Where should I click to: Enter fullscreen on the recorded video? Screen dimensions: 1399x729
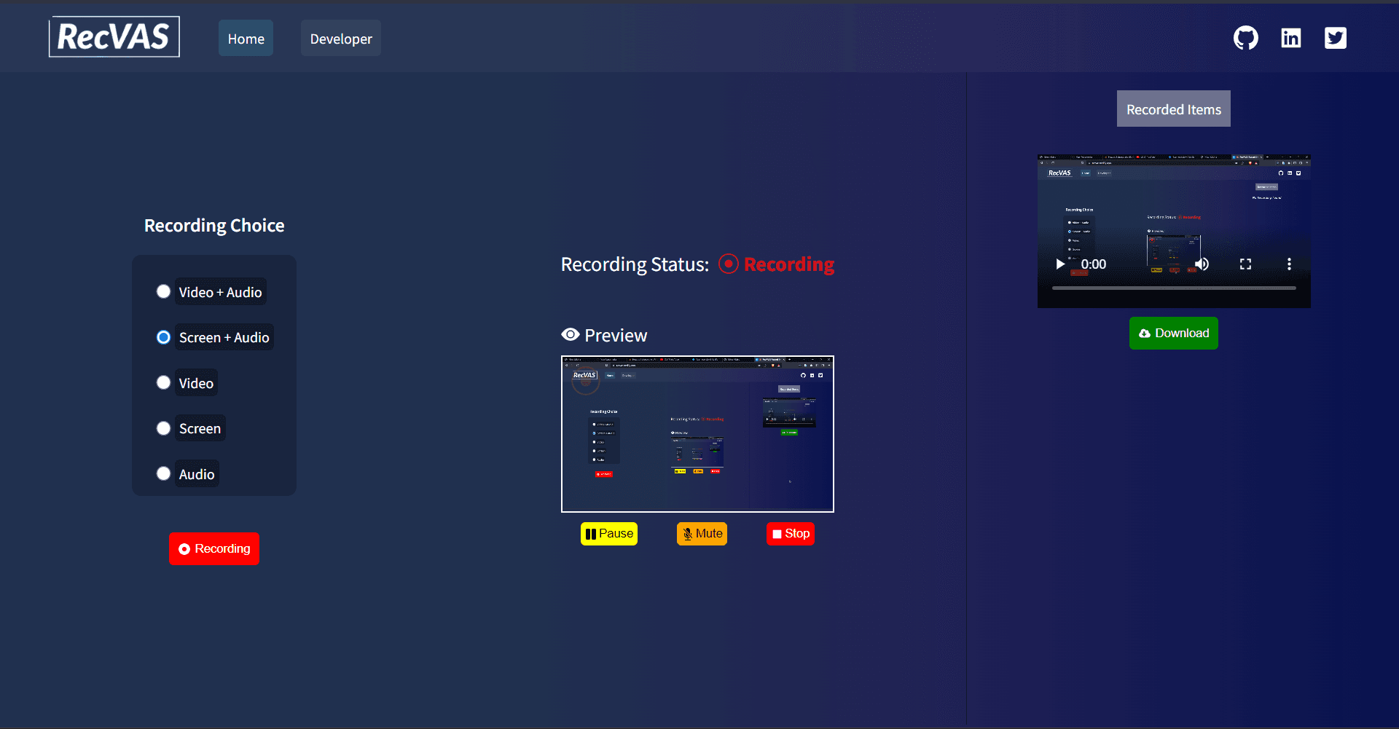click(1245, 264)
